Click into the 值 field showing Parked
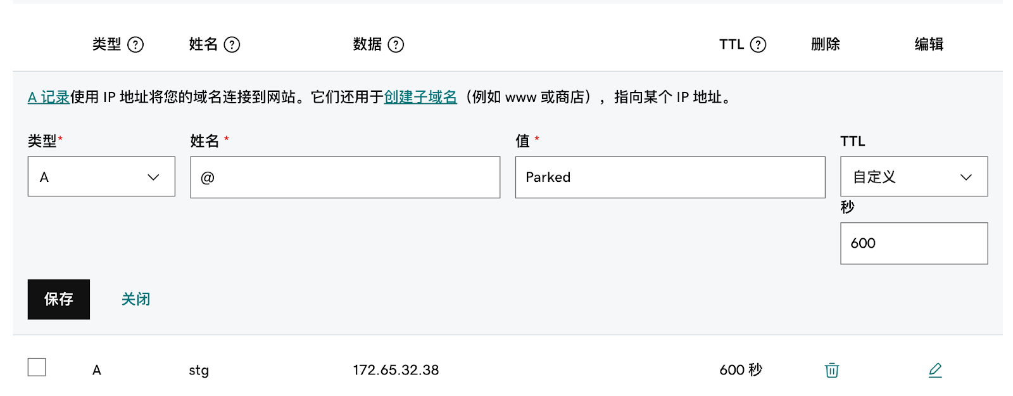The image size is (1013, 396). point(670,177)
